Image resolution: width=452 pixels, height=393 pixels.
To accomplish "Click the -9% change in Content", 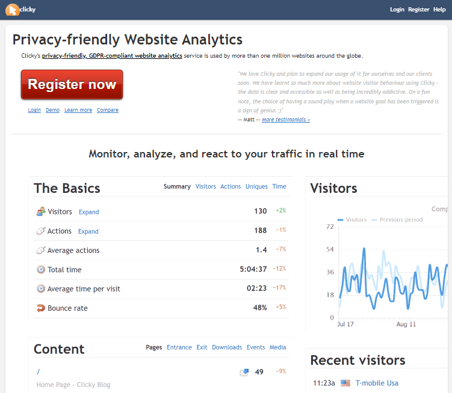I will [x=281, y=371].
